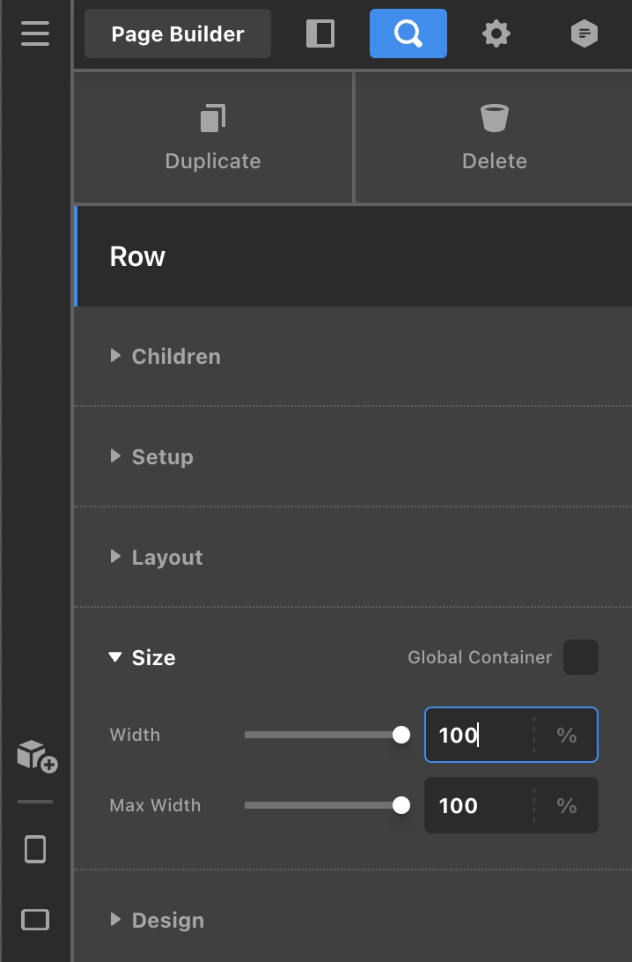This screenshot has width=632, height=962.
Task: Duplicate the selected row
Action: (x=213, y=137)
